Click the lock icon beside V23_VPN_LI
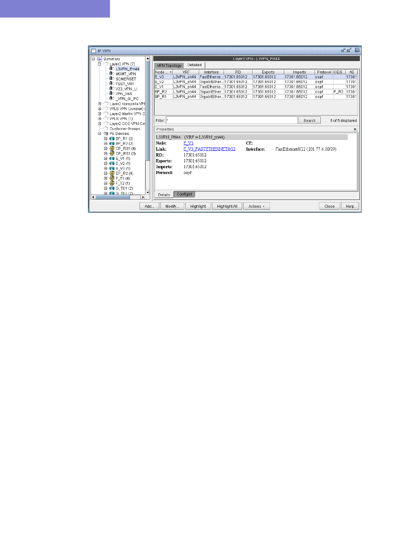The width and height of the screenshot is (407, 544). point(112,88)
